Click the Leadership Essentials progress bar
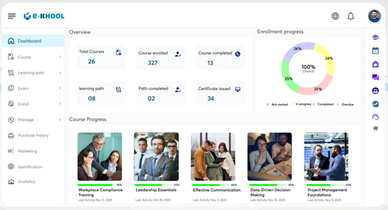Viewport: 388px width, 210px height. tap(153, 185)
